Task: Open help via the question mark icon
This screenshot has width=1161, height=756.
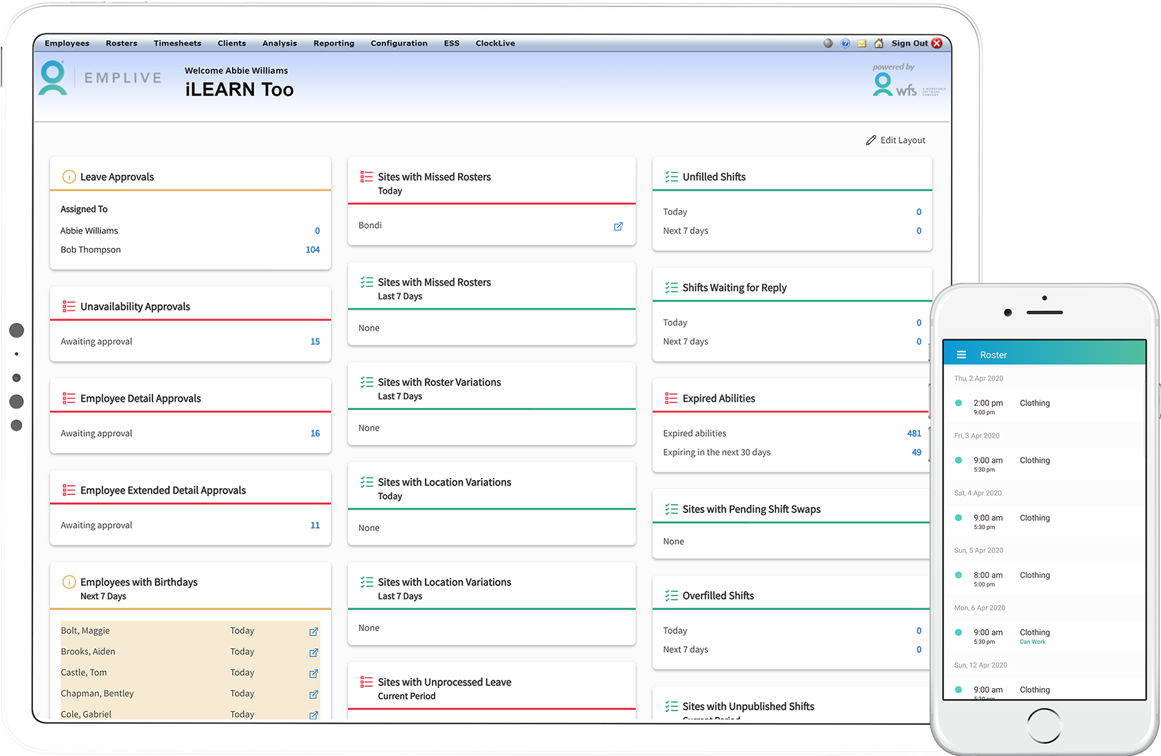Action: 844,43
